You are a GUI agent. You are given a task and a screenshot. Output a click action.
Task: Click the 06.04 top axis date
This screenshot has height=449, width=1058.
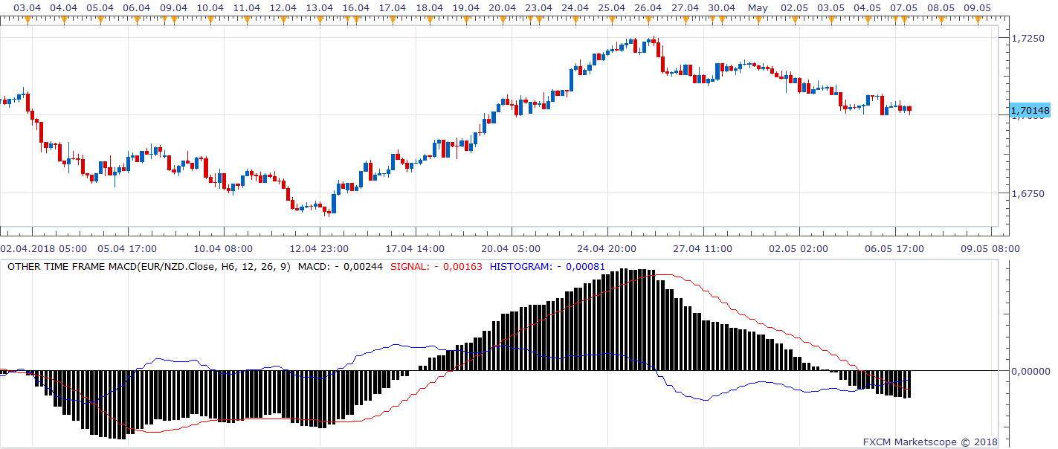pyautogui.click(x=137, y=7)
